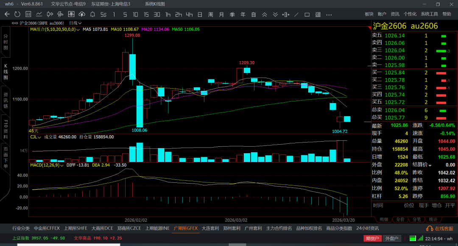Switch to weekly 周 period
The image size is (458, 246).
point(211,14)
